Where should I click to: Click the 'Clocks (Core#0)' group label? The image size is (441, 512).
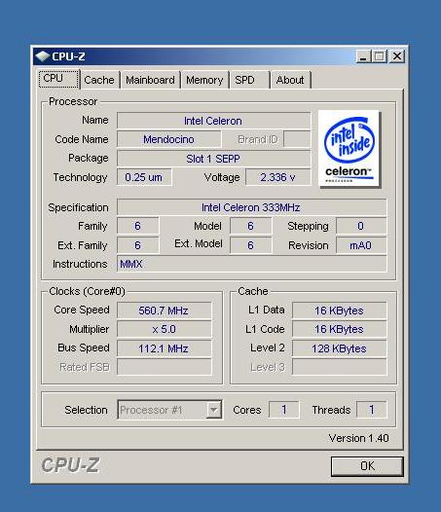pos(87,291)
